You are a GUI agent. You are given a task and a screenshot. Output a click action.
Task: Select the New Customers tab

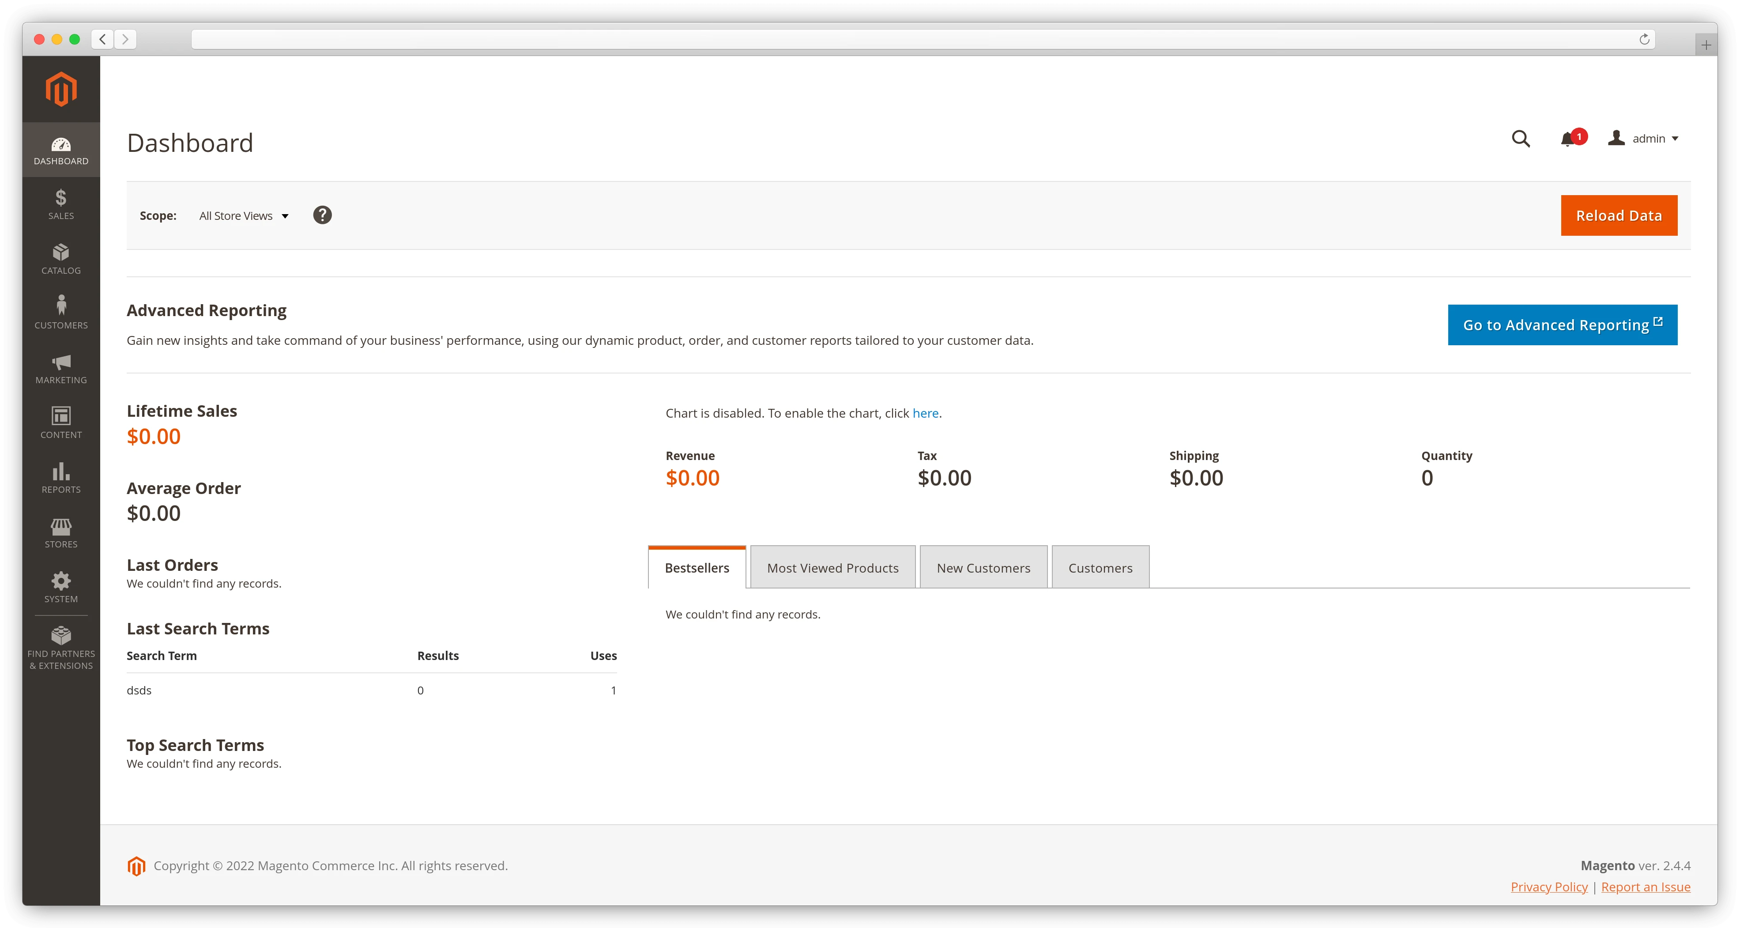pos(983,567)
